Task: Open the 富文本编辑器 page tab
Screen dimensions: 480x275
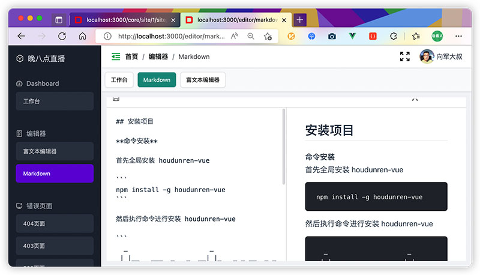Action: pos(203,80)
